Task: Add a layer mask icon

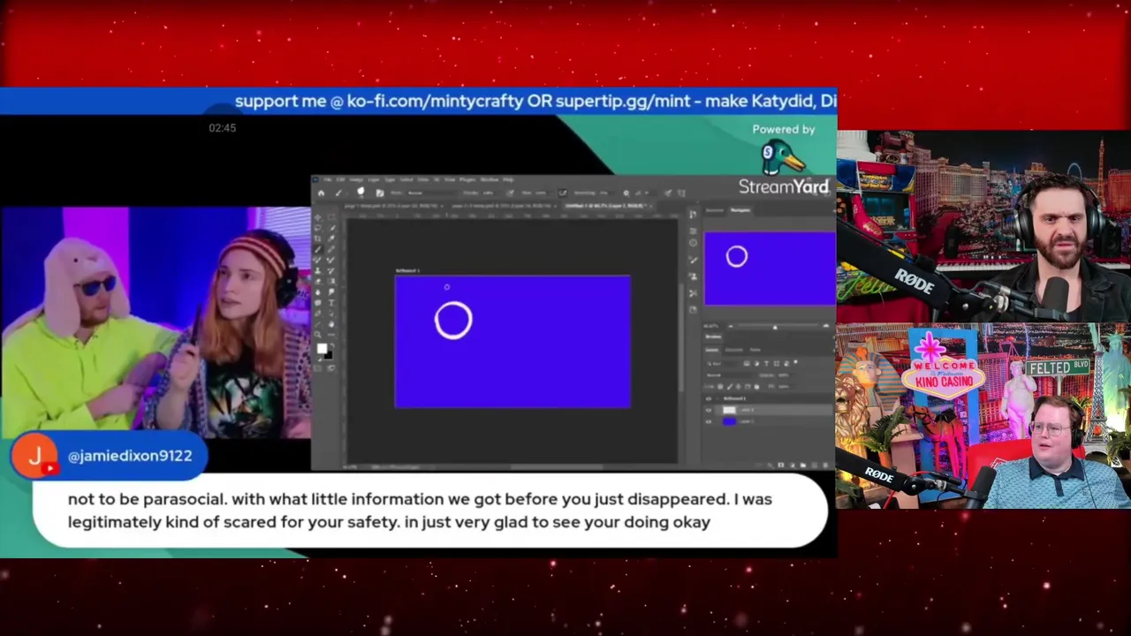Action: (781, 465)
